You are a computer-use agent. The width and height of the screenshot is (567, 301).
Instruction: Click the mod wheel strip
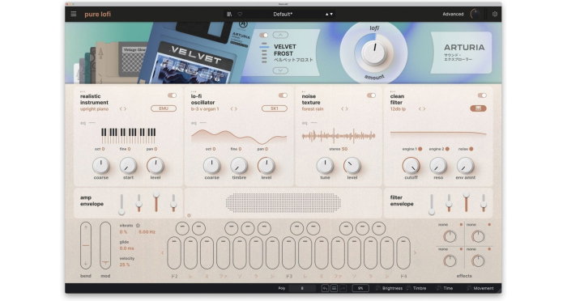point(105,245)
